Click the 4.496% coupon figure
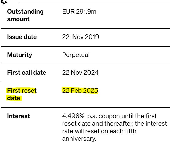170x153 pixels. [x=73, y=116]
